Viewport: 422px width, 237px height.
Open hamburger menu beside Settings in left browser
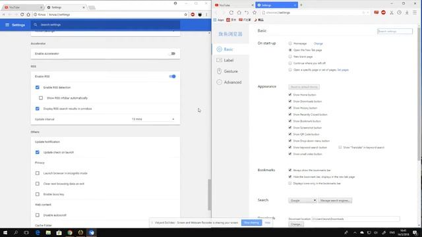click(7, 25)
